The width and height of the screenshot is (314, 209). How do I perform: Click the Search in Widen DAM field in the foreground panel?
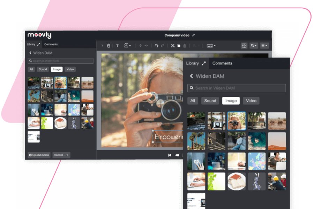pyautogui.click(x=237, y=88)
